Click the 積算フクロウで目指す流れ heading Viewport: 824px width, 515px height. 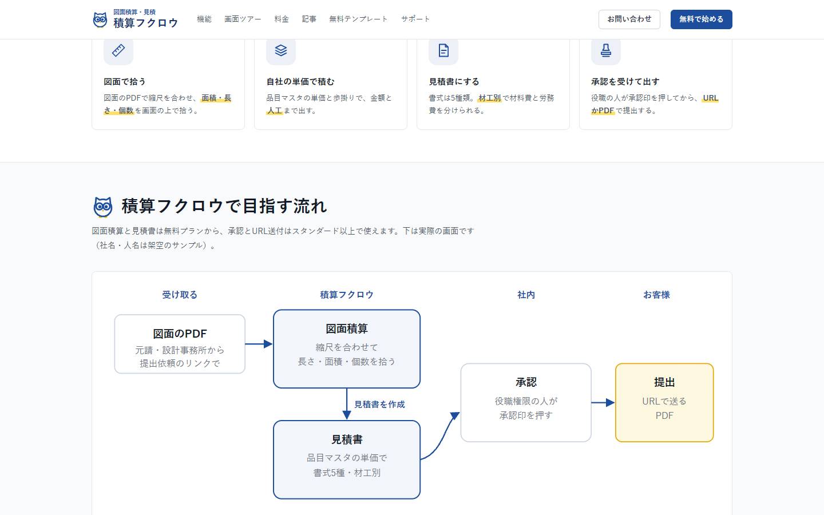224,206
